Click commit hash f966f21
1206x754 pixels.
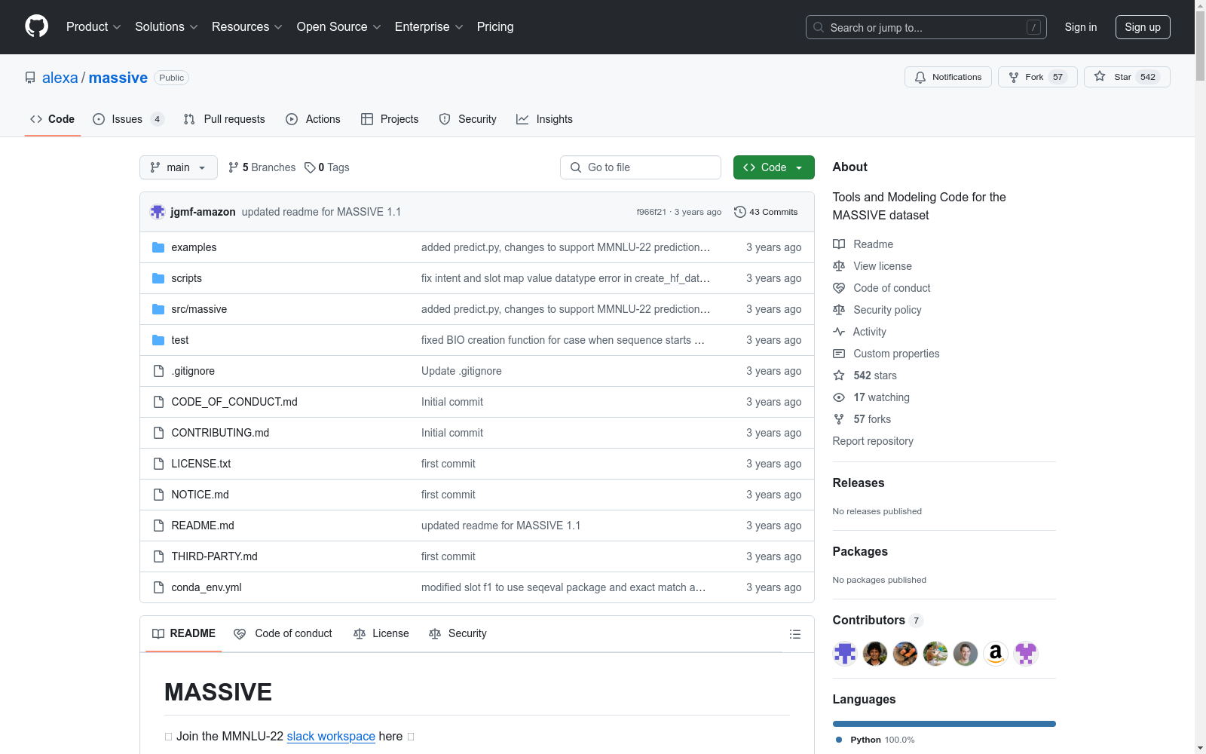point(651,212)
